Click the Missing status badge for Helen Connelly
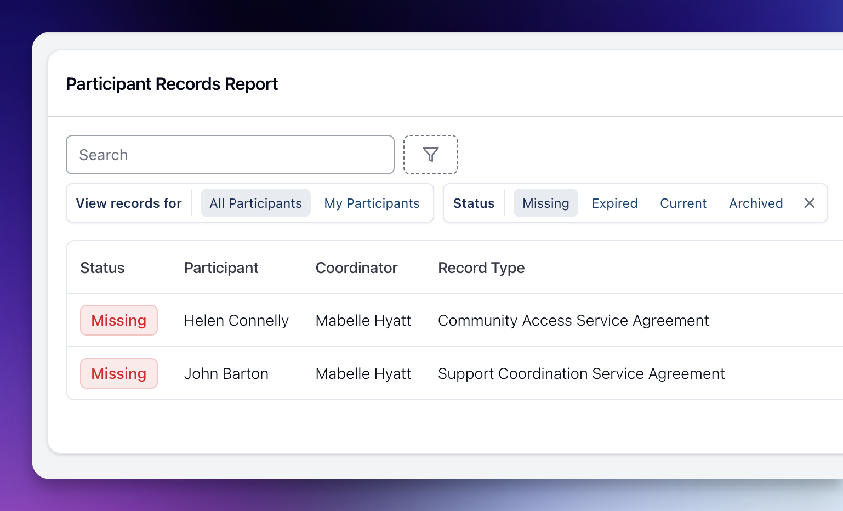Screen dimensions: 843x511 click(119, 320)
